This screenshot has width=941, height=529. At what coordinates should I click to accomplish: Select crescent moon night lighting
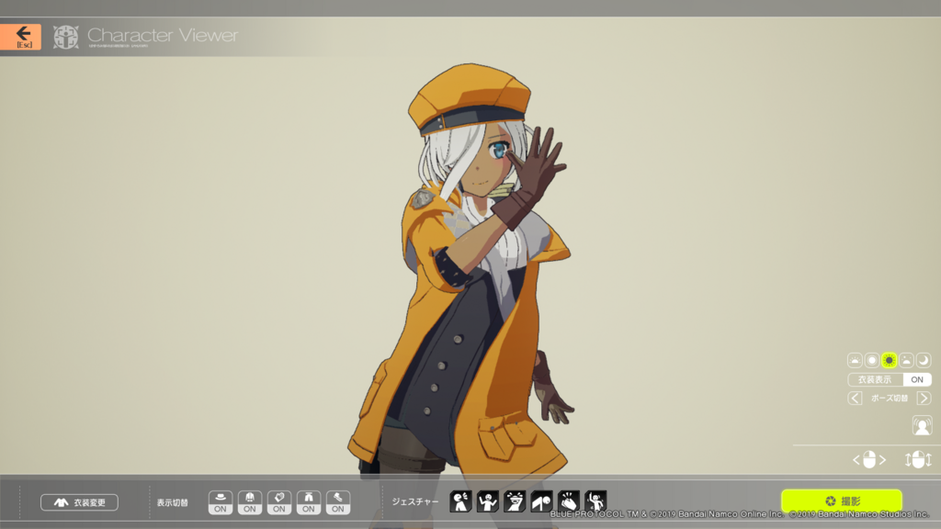click(x=924, y=360)
